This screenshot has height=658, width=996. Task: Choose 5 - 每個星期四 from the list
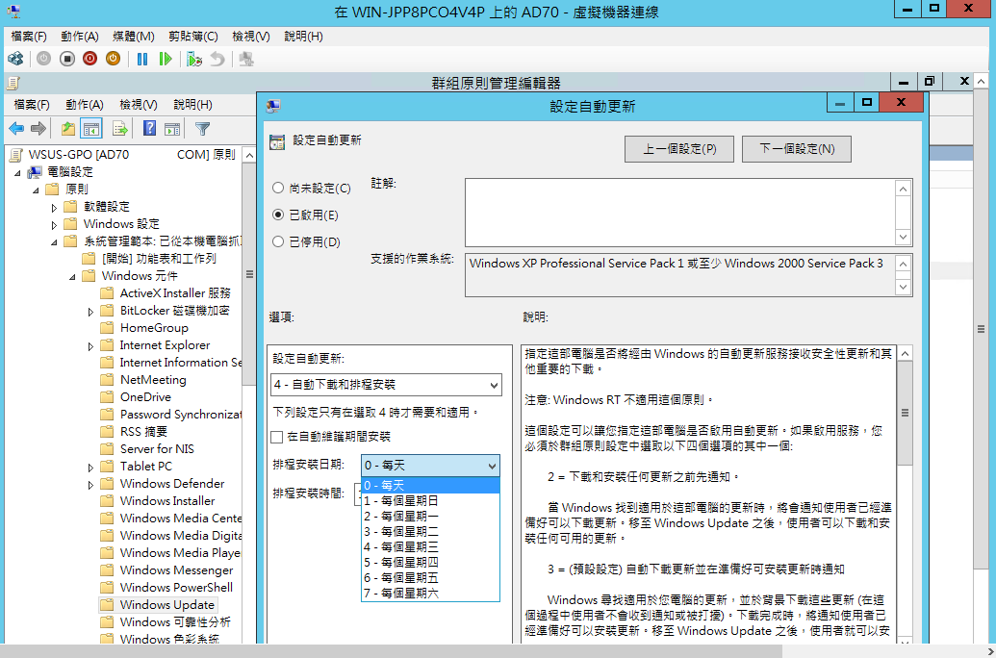[x=431, y=562]
